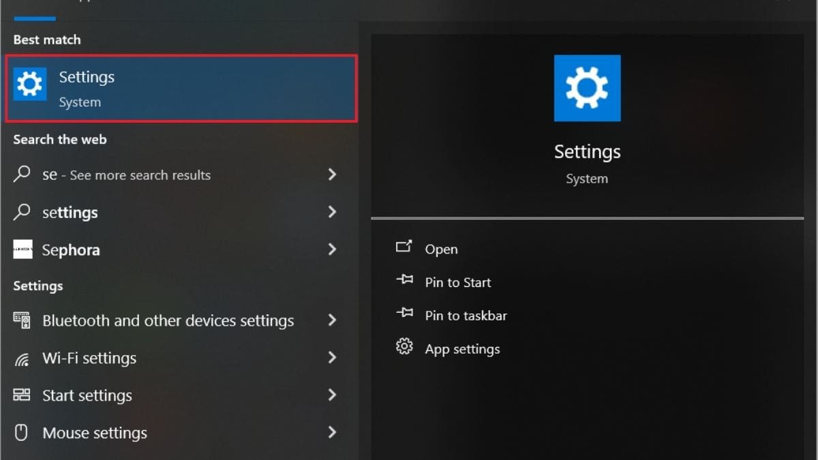Click the Settings gear icon in best match
Image resolution: width=818 pixels, height=460 pixels.
click(30, 85)
